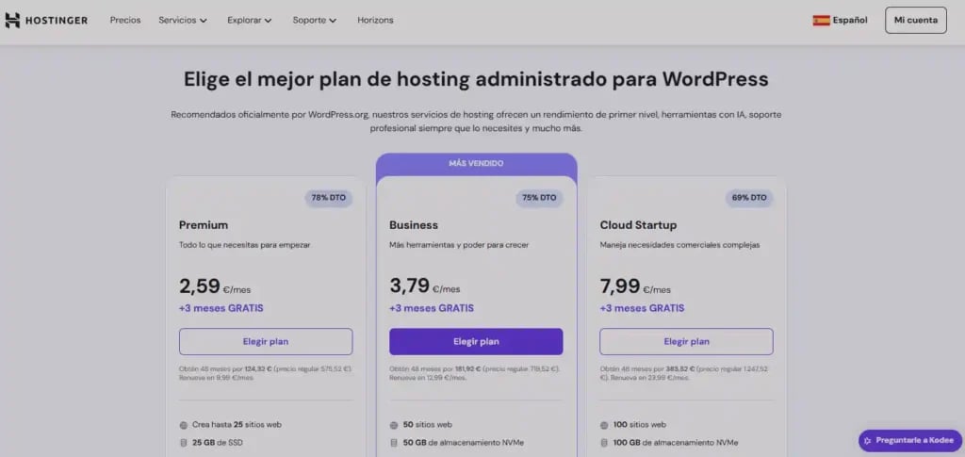Screen dimensions: 965x457
Task: Click globe icon beside 100 sitios web
Action: (604, 425)
